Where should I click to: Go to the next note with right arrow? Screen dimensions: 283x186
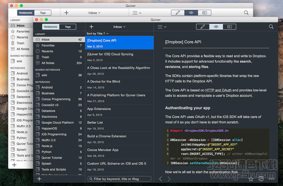click(x=169, y=179)
